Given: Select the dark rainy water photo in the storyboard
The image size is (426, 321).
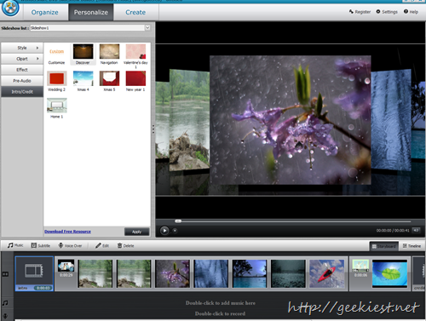Looking at the screenshot, I should [x=288, y=273].
